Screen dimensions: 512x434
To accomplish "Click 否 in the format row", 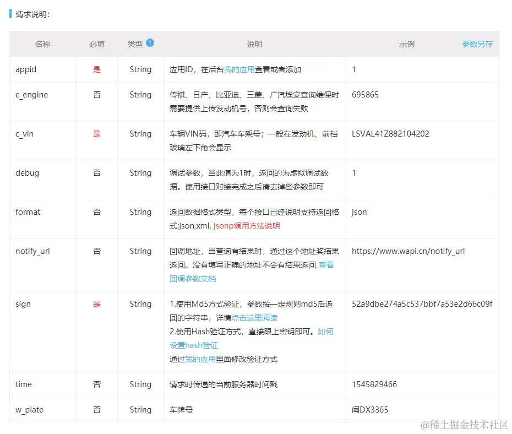I will pyautogui.click(x=97, y=212).
